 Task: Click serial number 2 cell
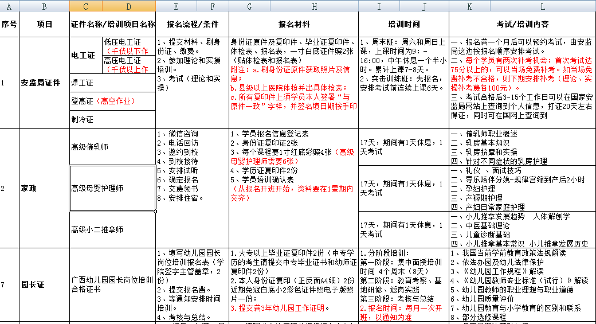[x=10, y=189]
